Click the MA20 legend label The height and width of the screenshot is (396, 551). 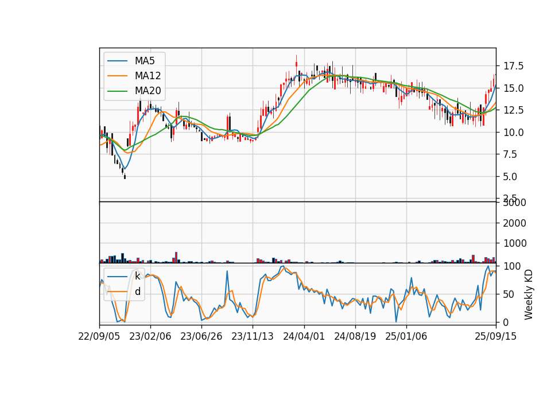148,91
